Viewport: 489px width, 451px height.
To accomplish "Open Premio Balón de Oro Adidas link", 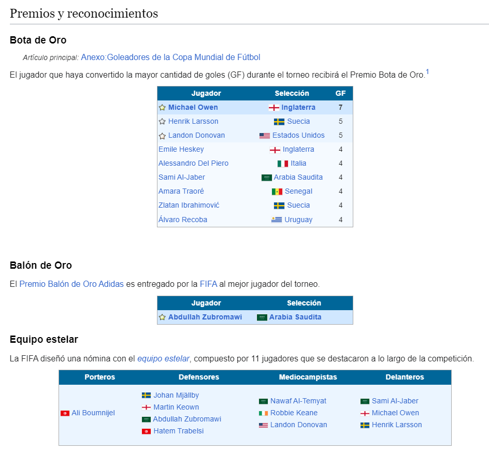I will (71, 284).
